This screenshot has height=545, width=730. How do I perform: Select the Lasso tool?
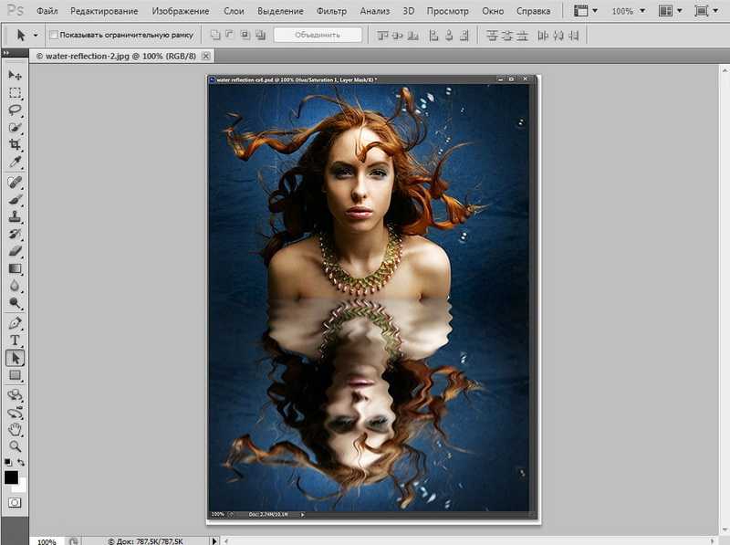click(x=15, y=110)
